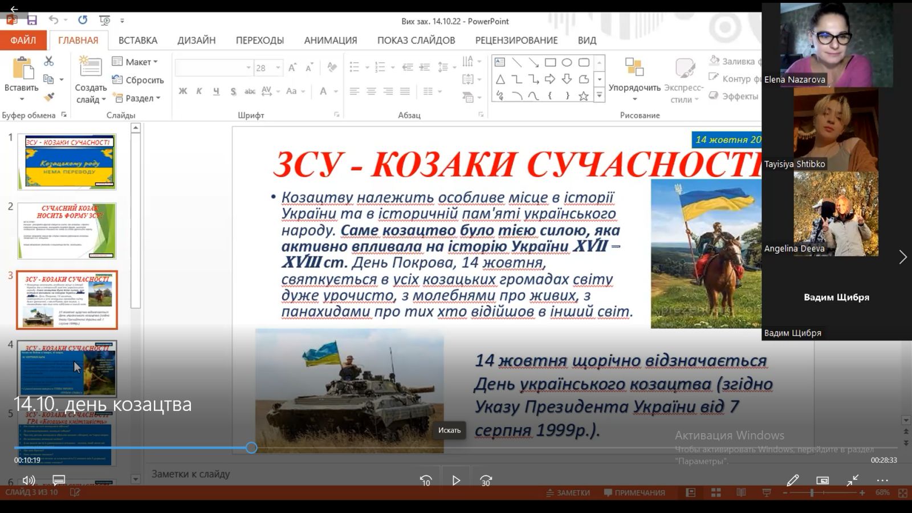Toggle Italic (К) formatting
Image resolution: width=912 pixels, height=513 pixels.
coord(199,91)
